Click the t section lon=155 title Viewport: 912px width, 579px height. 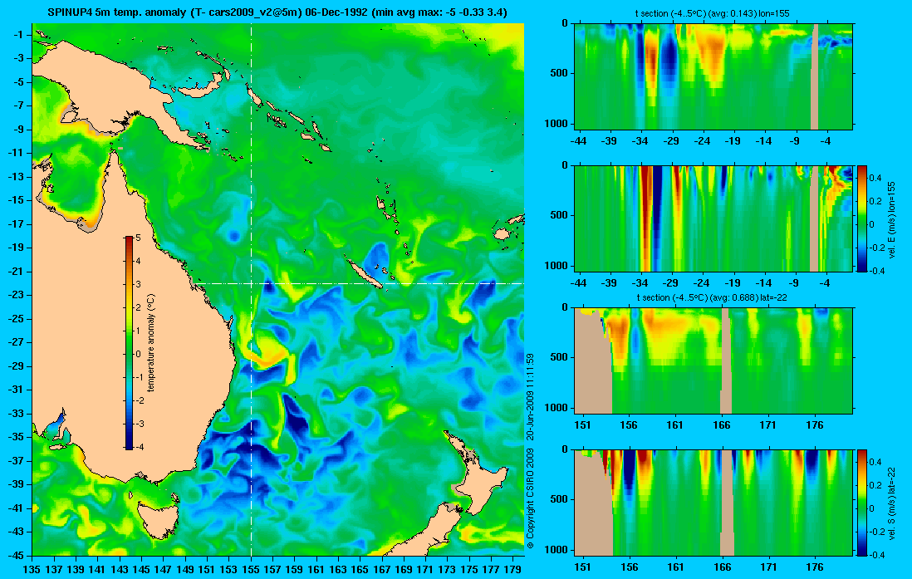pyautogui.click(x=713, y=13)
